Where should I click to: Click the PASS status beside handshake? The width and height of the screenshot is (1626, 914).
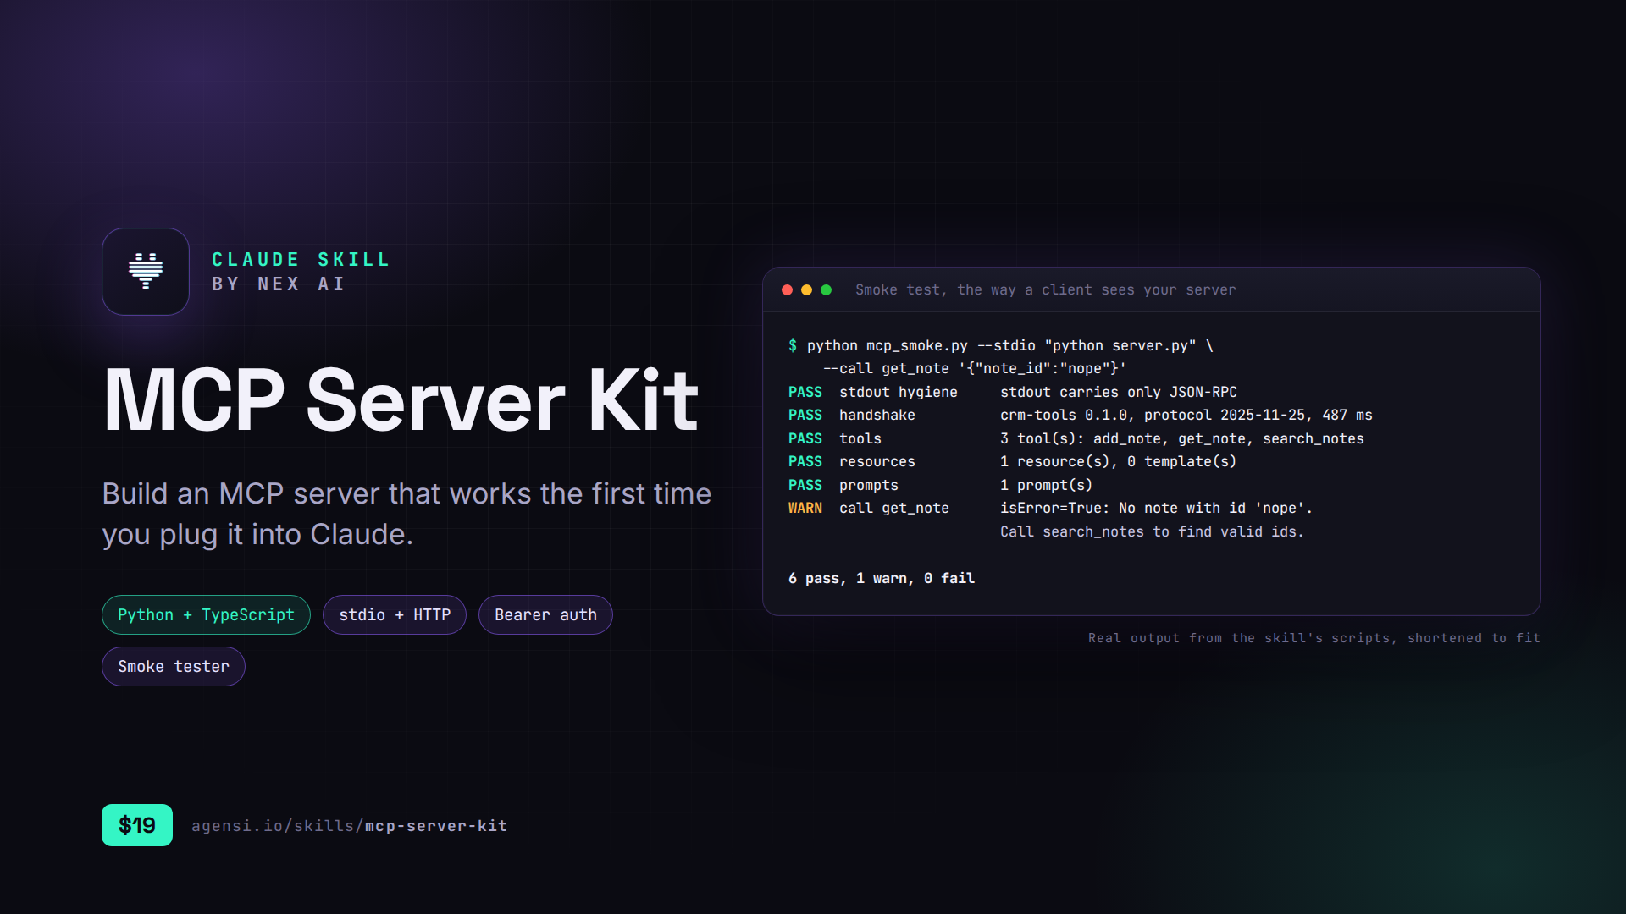pyautogui.click(x=805, y=415)
